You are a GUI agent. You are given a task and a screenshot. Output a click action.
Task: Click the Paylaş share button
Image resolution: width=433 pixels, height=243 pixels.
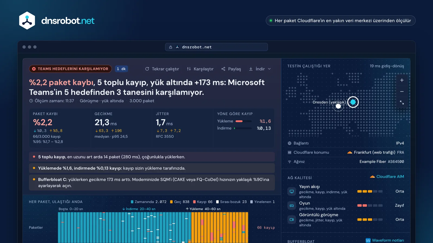231,69
